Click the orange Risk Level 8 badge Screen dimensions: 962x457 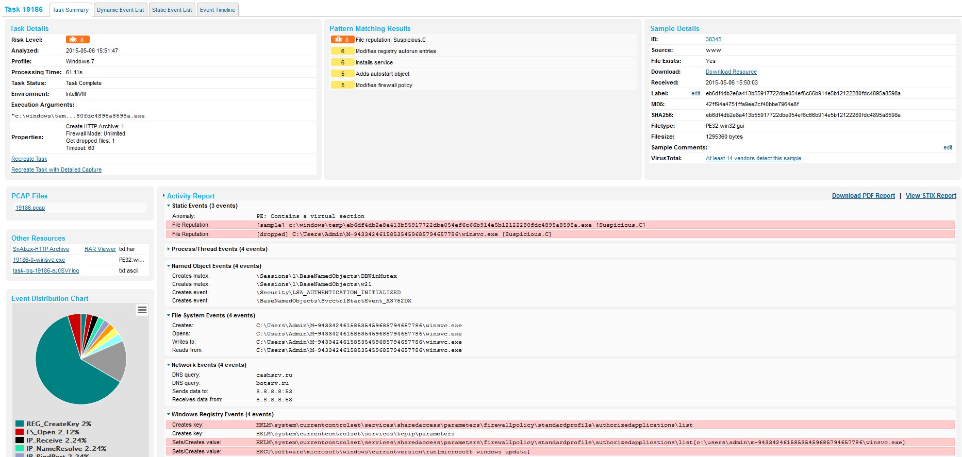pos(78,40)
